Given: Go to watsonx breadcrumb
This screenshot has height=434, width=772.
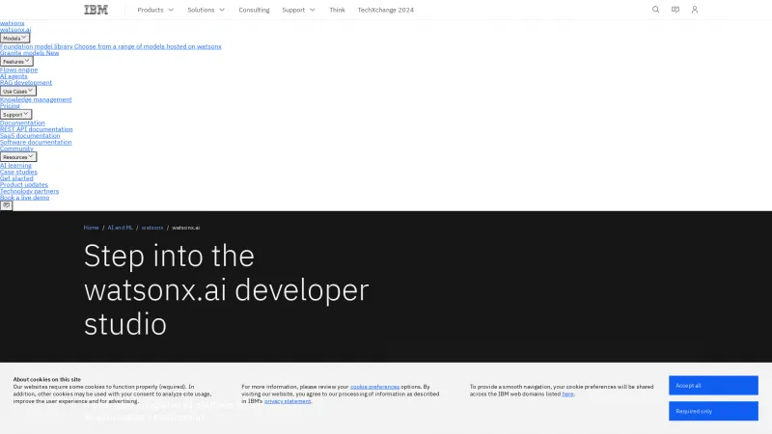Looking at the screenshot, I should (152, 228).
